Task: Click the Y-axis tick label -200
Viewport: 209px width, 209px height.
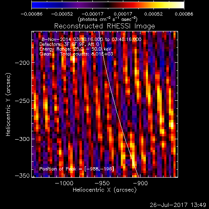Action: [x=22, y=63]
